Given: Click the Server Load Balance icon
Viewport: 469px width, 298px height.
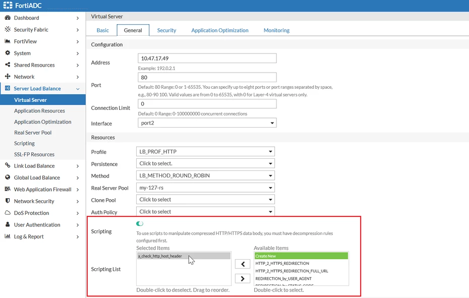Looking at the screenshot, I should coord(8,88).
